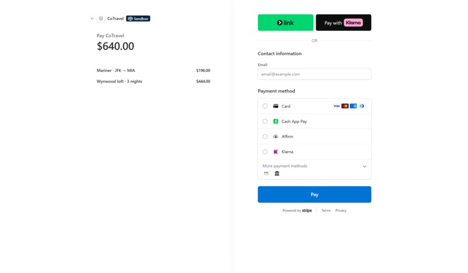Image resolution: width=468 pixels, height=273 pixels.
Task: Click the $444.00 price
Action: click(x=203, y=81)
